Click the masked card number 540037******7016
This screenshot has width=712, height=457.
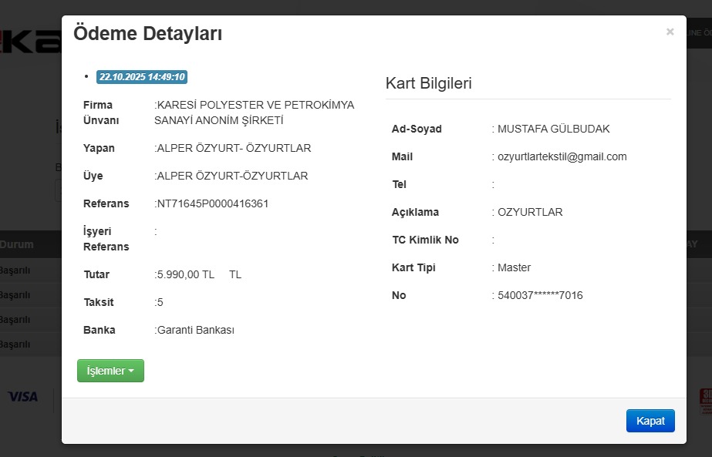540,295
